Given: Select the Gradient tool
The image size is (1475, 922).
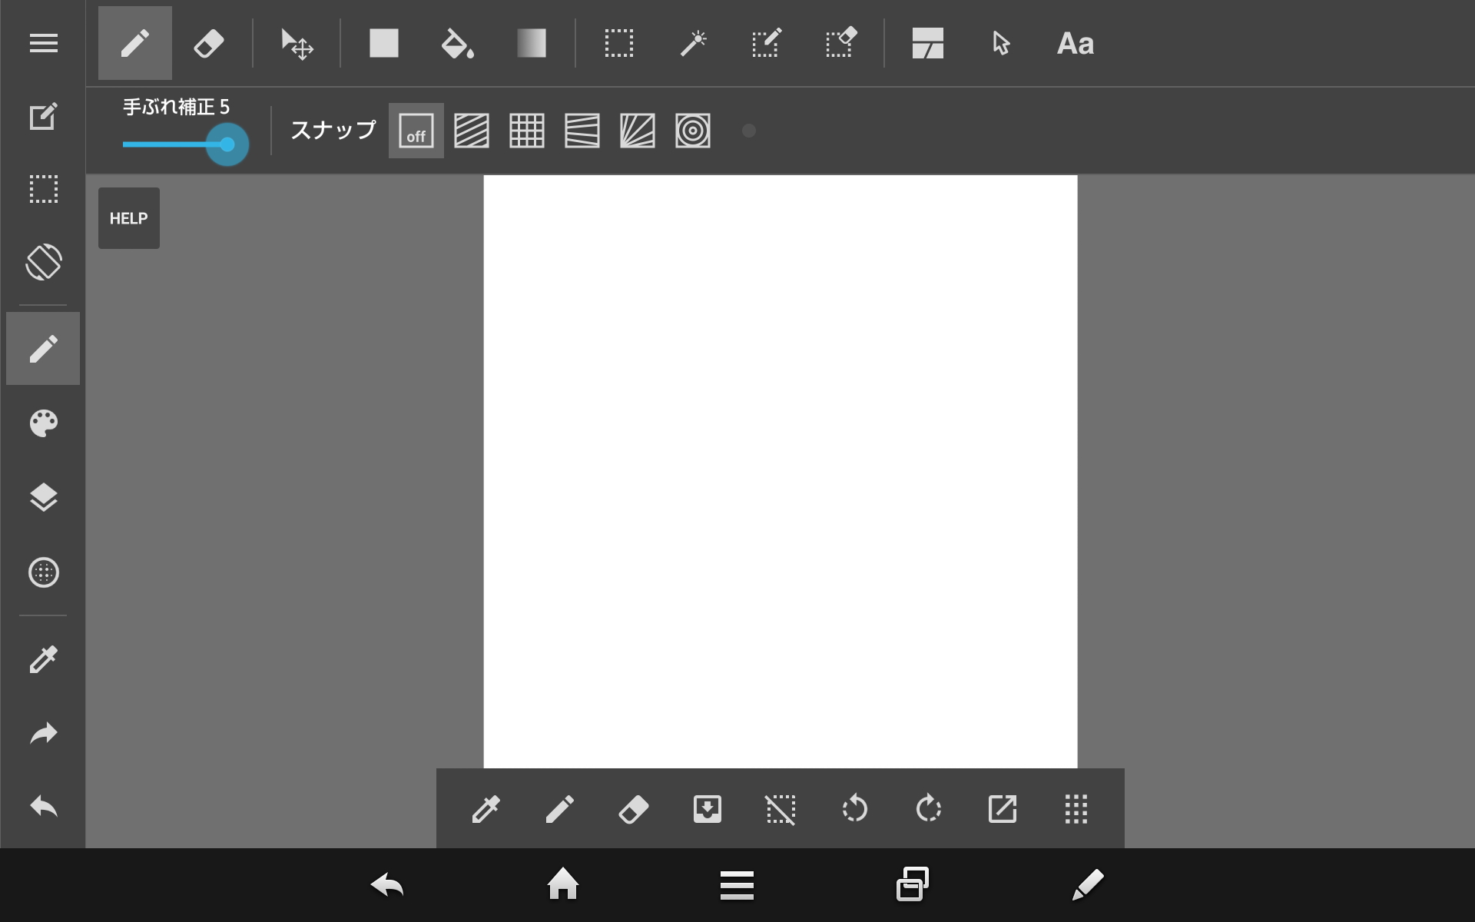Looking at the screenshot, I should click(531, 43).
